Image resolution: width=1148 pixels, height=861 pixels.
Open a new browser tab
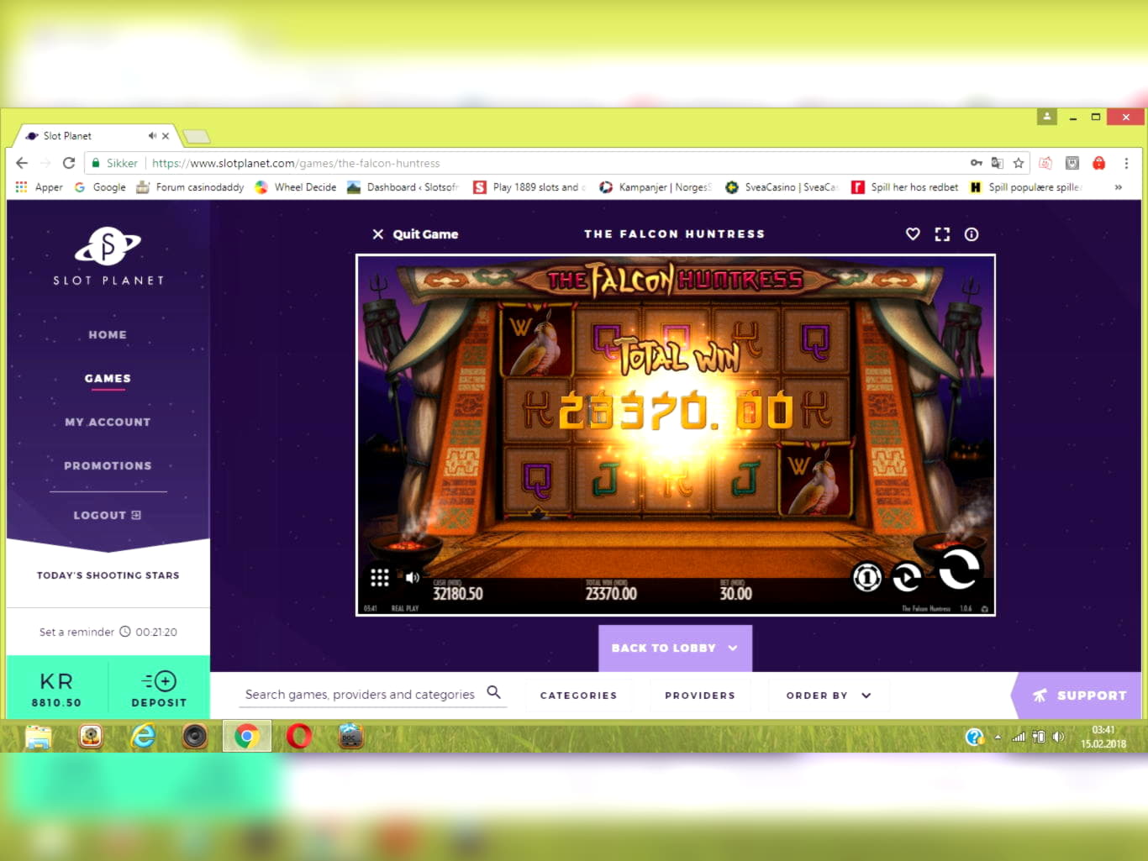tap(196, 136)
